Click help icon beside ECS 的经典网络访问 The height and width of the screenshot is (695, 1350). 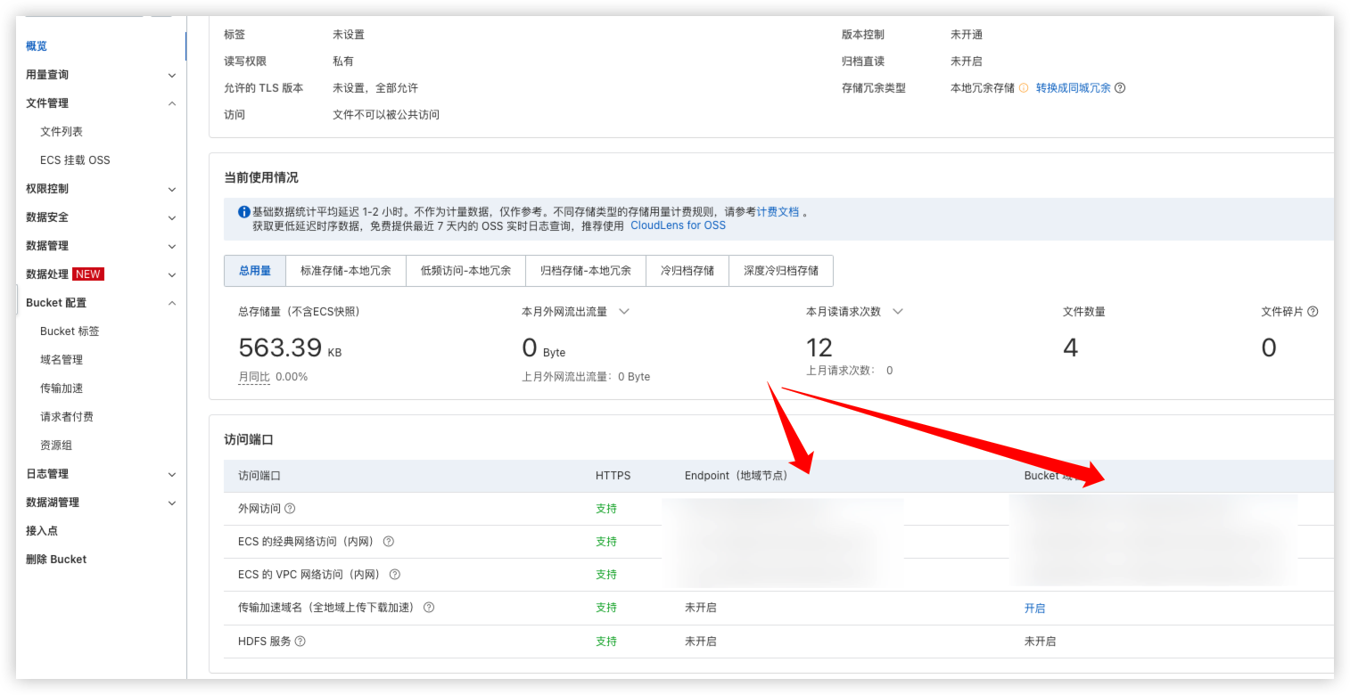click(388, 542)
